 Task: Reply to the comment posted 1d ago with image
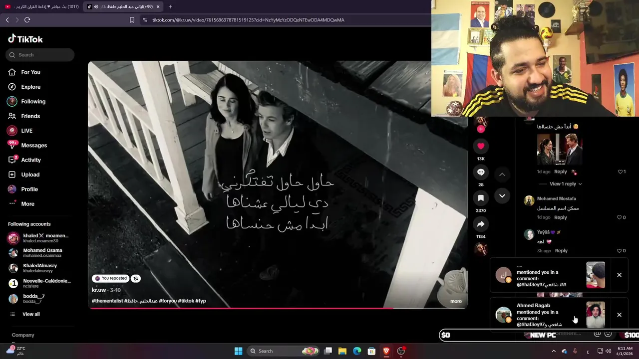tap(561, 172)
